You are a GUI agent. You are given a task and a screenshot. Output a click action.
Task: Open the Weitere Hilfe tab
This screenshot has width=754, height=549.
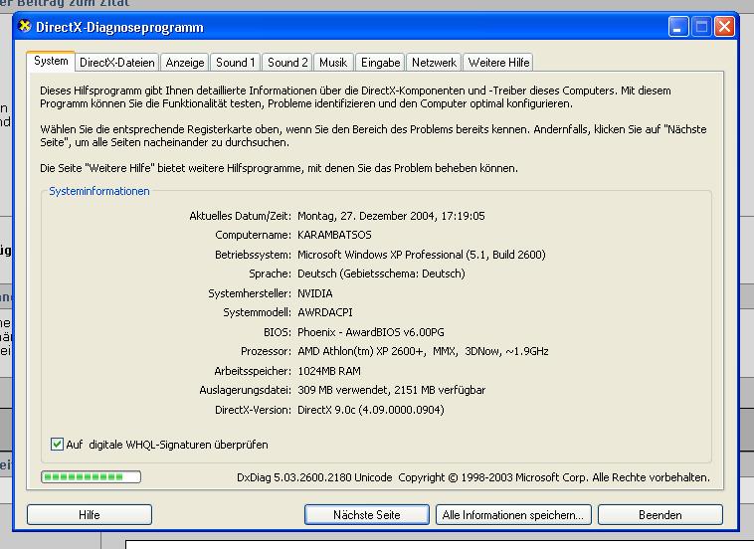[498, 63]
